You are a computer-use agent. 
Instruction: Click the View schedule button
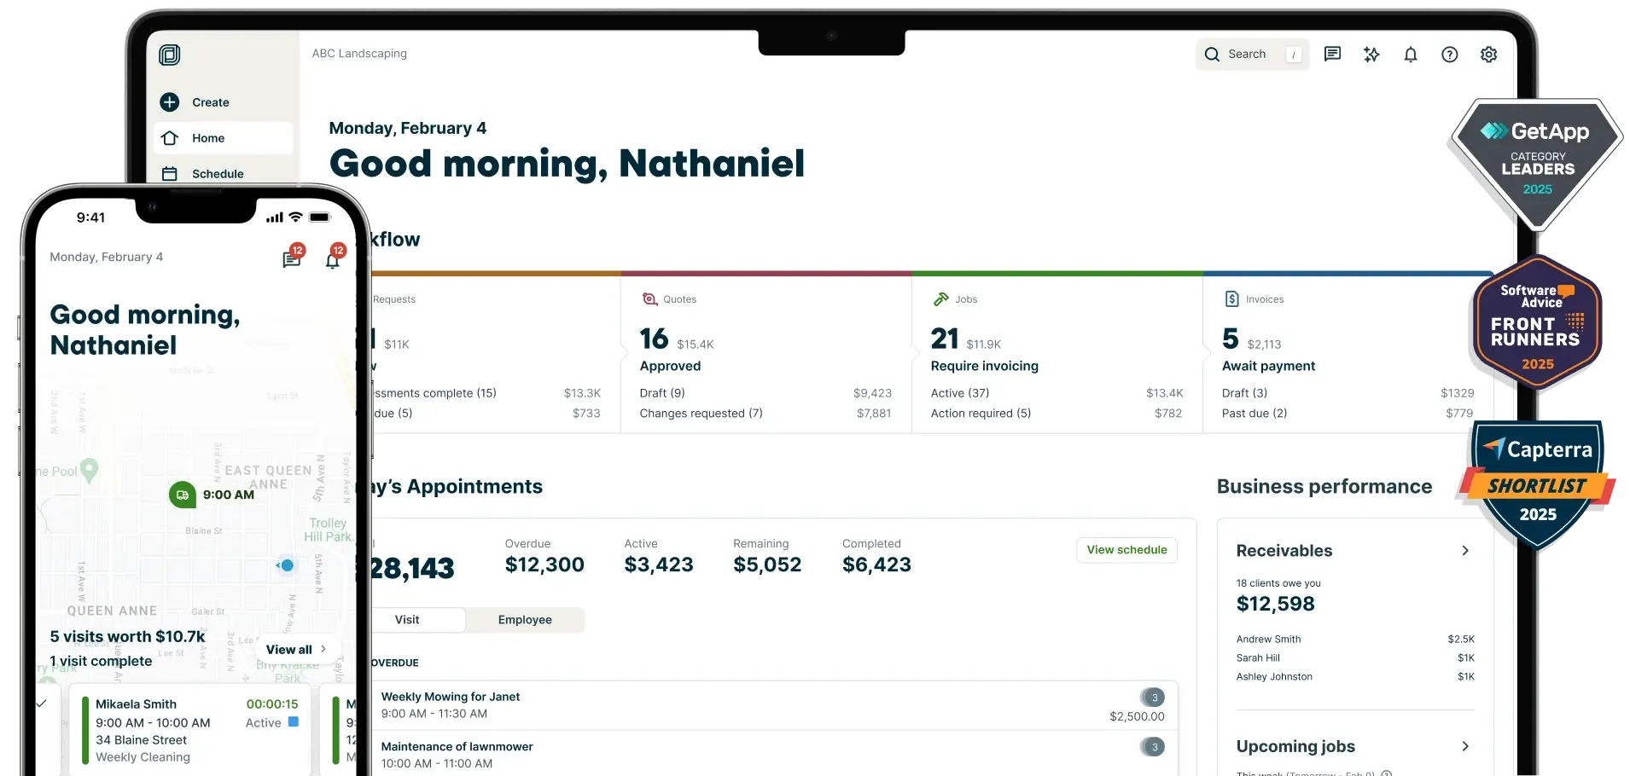(1126, 550)
